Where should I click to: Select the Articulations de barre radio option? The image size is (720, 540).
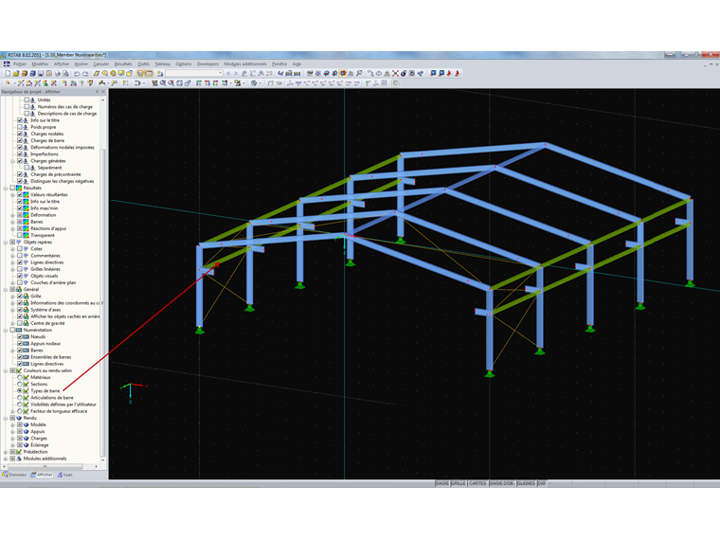pyautogui.click(x=20, y=398)
